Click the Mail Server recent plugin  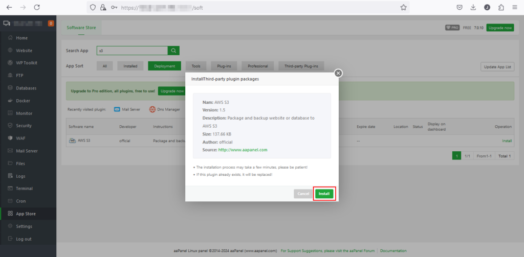129,109
